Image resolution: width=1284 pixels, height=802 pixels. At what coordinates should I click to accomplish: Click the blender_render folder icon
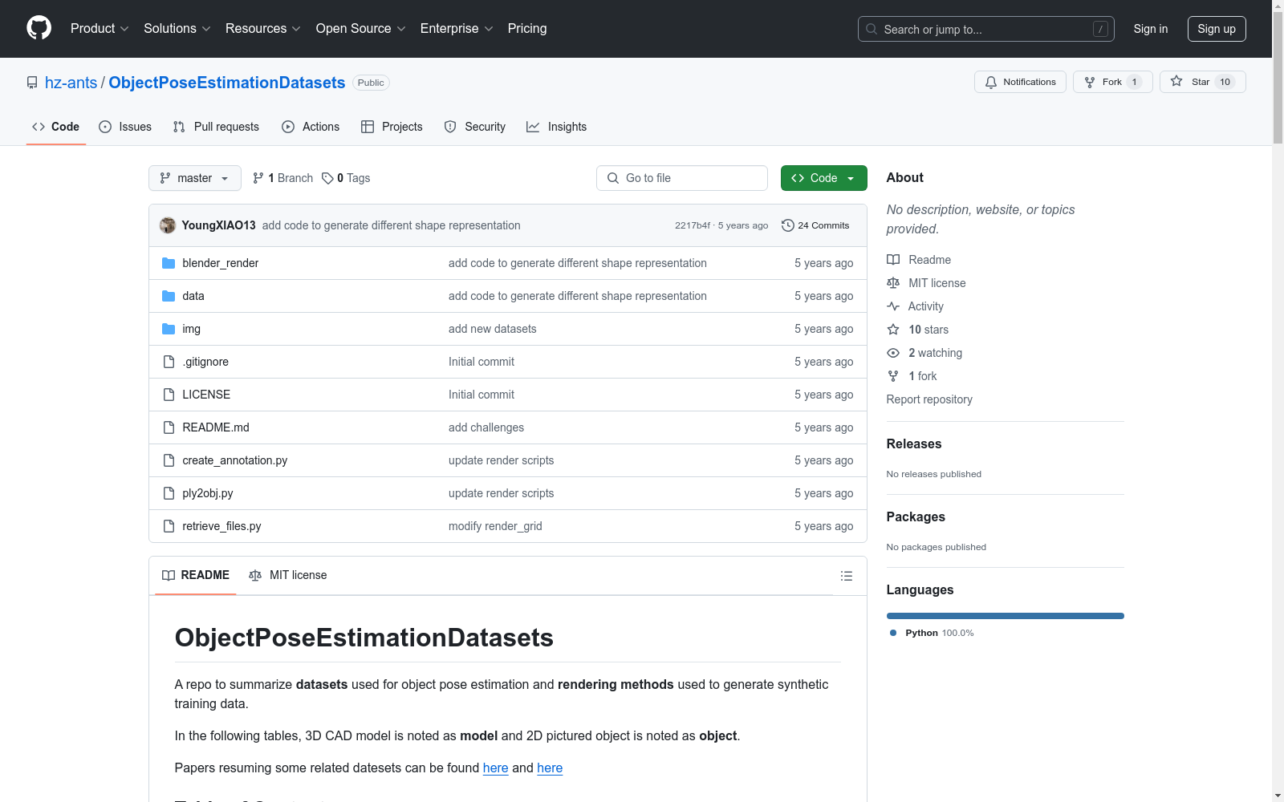(x=169, y=263)
